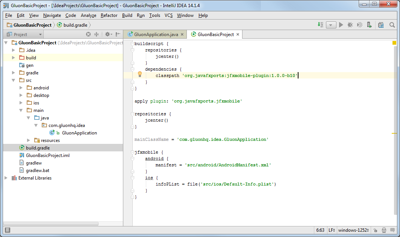400x237 pixels.
Task: Click the Debug bug icon
Action: point(350,25)
